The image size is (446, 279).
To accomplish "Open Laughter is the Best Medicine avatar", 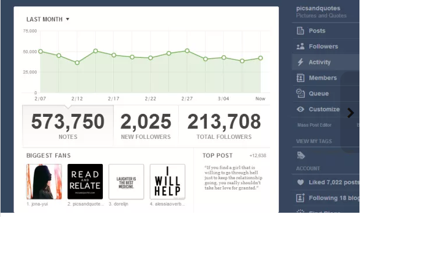I will [x=126, y=181].
